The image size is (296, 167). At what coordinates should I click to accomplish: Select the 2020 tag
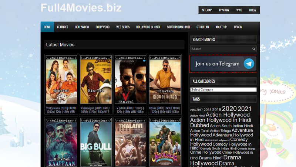click(x=229, y=109)
